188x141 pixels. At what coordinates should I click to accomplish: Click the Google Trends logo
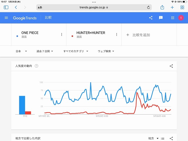point(25,18)
